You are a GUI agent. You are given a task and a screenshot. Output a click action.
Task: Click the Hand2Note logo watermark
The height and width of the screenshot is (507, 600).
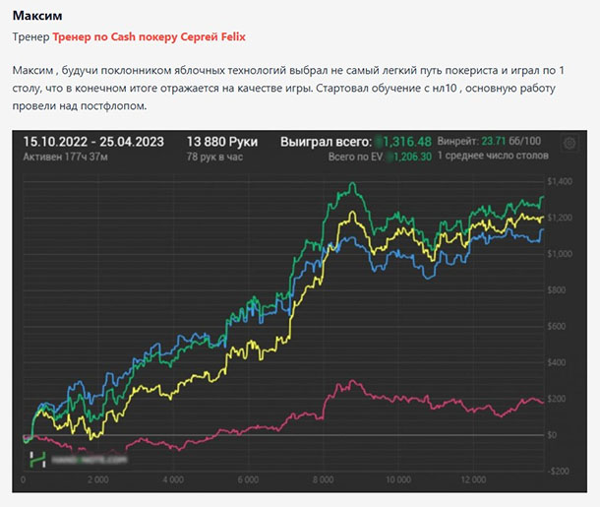click(x=79, y=459)
